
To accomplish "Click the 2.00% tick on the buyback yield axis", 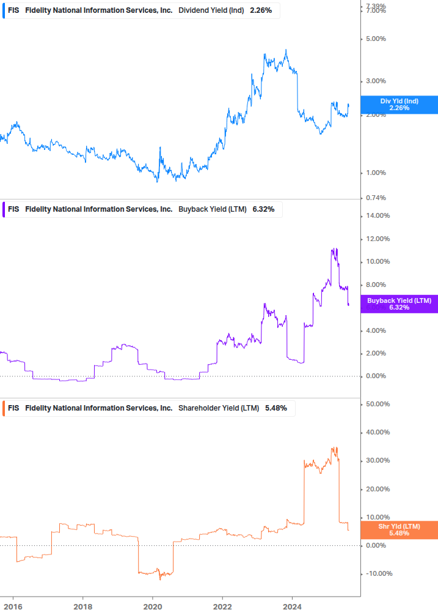I will click(376, 353).
